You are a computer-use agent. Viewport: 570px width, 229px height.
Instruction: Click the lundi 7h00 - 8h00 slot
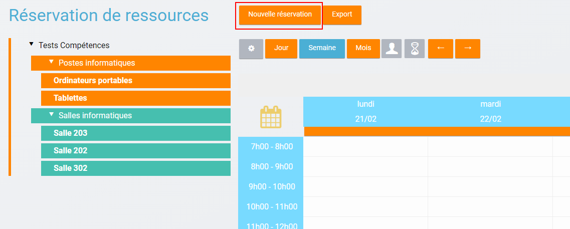(365, 147)
